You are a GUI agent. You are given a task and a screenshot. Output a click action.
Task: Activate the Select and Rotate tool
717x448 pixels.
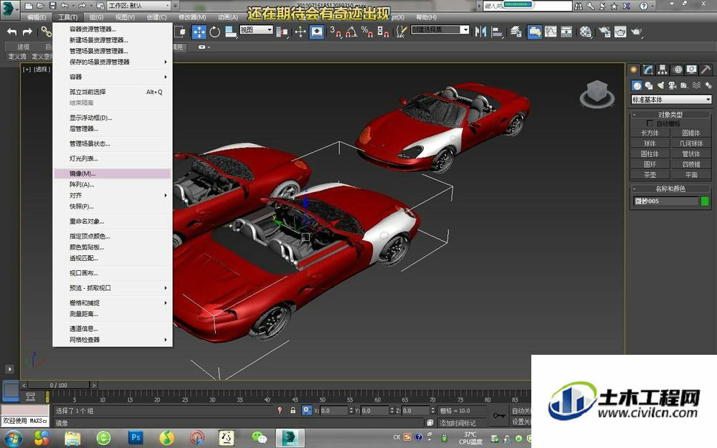pyautogui.click(x=214, y=32)
